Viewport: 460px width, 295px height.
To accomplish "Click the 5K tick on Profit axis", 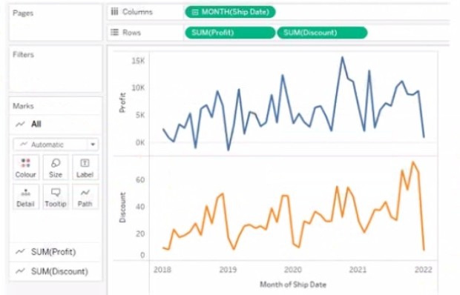I will click(140, 115).
